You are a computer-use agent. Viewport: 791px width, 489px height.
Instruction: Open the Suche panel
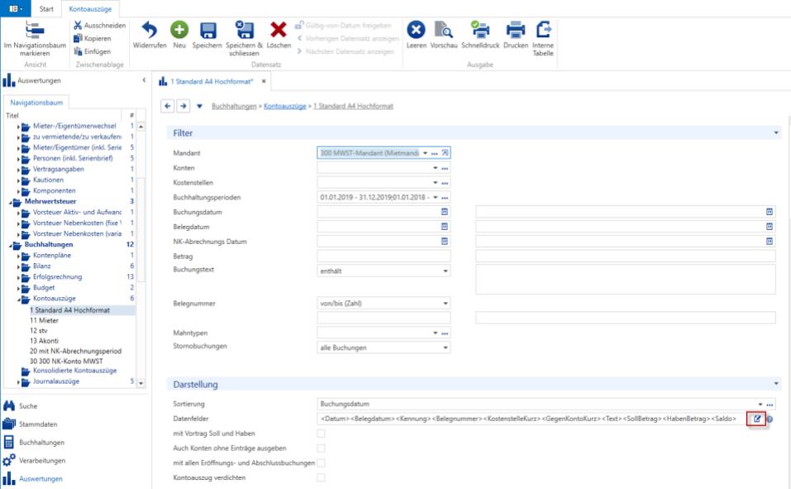(x=28, y=406)
